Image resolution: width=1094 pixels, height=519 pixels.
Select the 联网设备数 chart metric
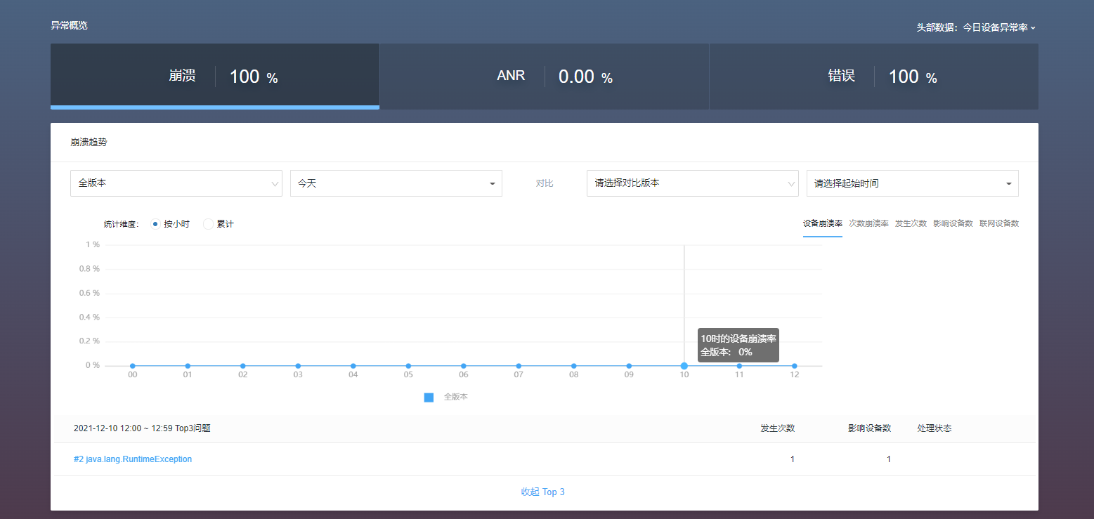click(999, 223)
